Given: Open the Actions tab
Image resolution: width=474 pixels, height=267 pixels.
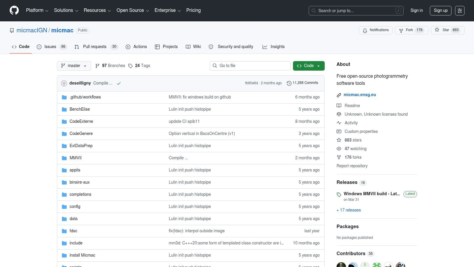Looking at the screenshot, I should pyautogui.click(x=136, y=47).
